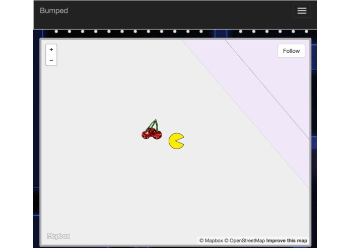Viewport: 350px width, 248px height.
Task: Click the cherries marker on map
Action: tap(152, 130)
